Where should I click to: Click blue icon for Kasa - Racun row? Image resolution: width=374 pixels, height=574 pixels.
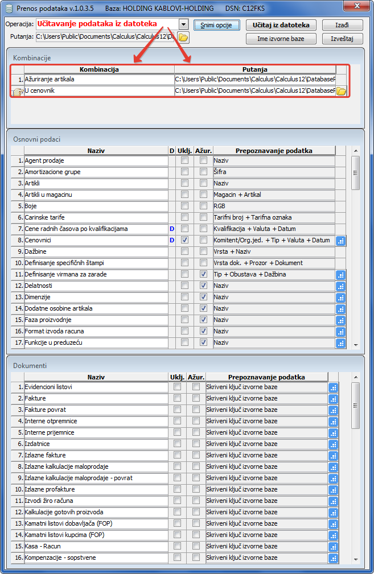(334, 547)
